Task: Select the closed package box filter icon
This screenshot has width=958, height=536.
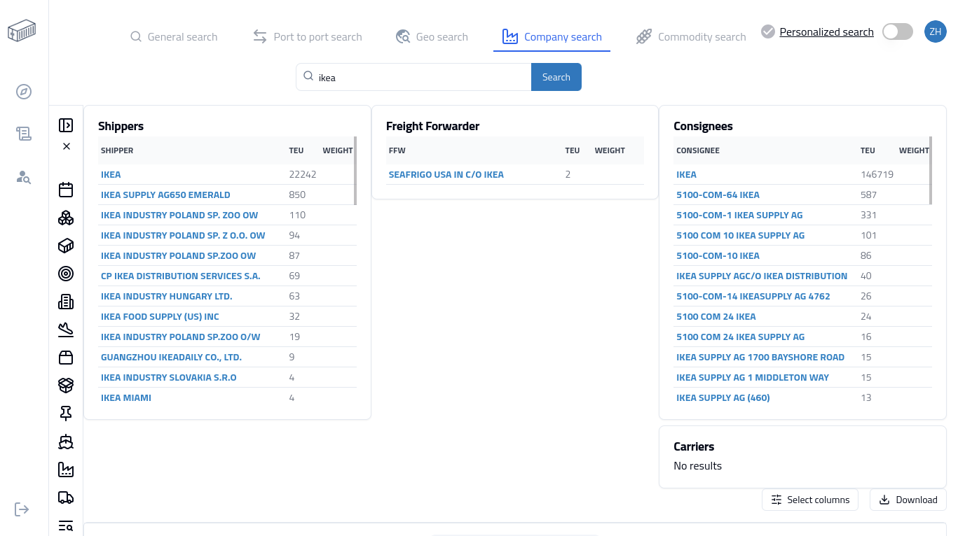Action: [66, 358]
